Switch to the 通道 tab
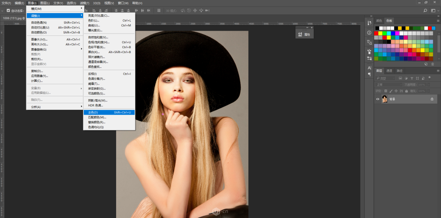441x218 pixels. [x=389, y=71]
